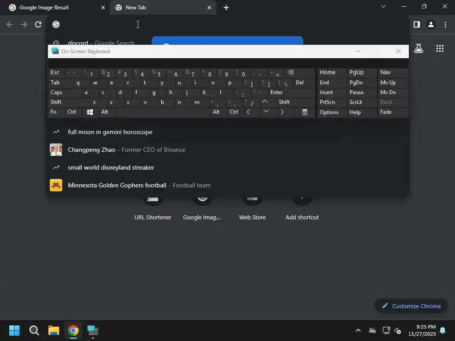
Task: Open Chrome three-dot menu
Action: pos(445,24)
